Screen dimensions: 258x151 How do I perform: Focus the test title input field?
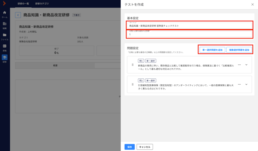coord(189,26)
